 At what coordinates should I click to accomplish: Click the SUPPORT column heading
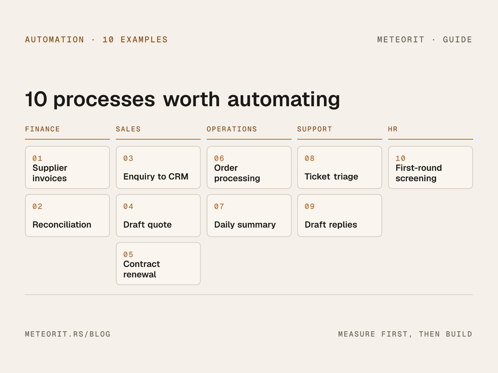315,129
